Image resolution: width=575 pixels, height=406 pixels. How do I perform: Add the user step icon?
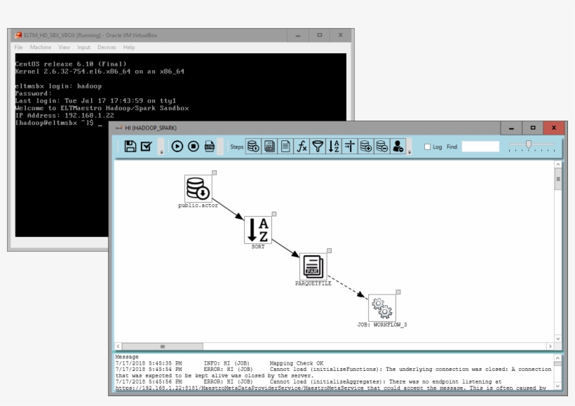coord(398,147)
